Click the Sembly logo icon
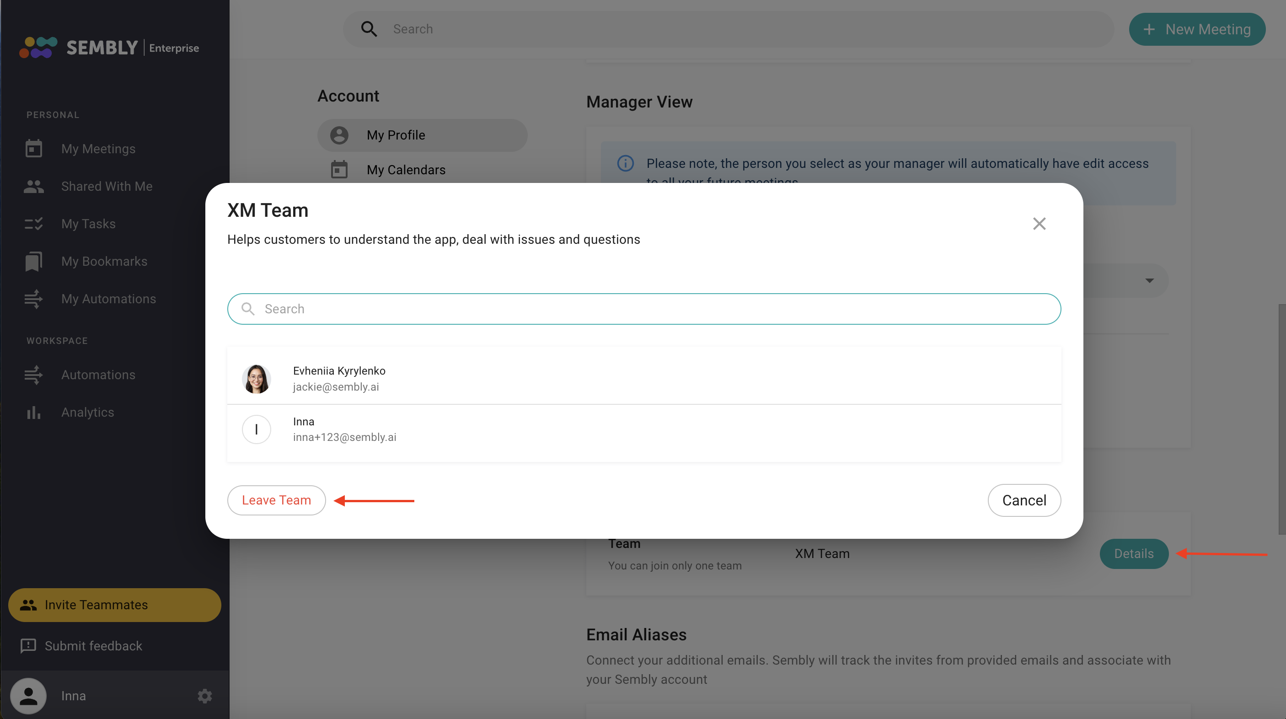This screenshot has height=719, width=1286. tap(38, 48)
